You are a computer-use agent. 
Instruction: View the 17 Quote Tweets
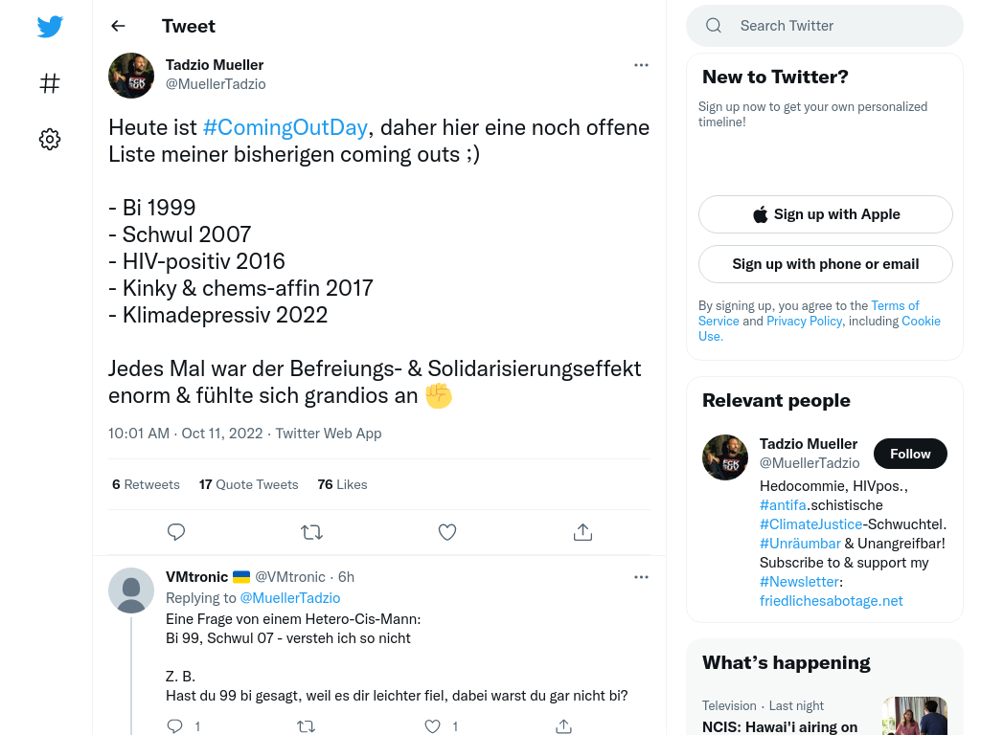(x=248, y=484)
